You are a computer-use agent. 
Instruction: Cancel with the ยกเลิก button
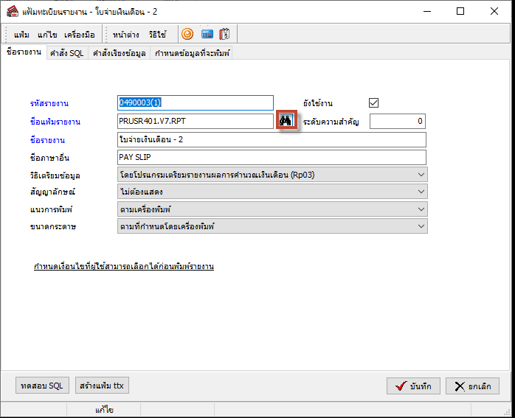(x=472, y=386)
